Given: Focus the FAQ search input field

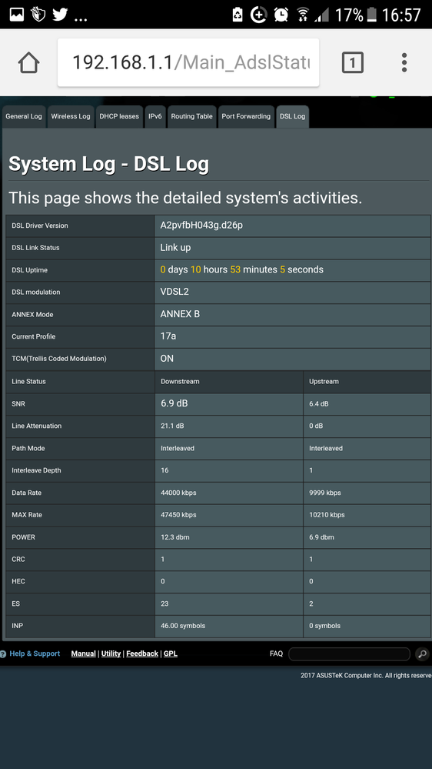Looking at the screenshot, I should tap(349, 654).
